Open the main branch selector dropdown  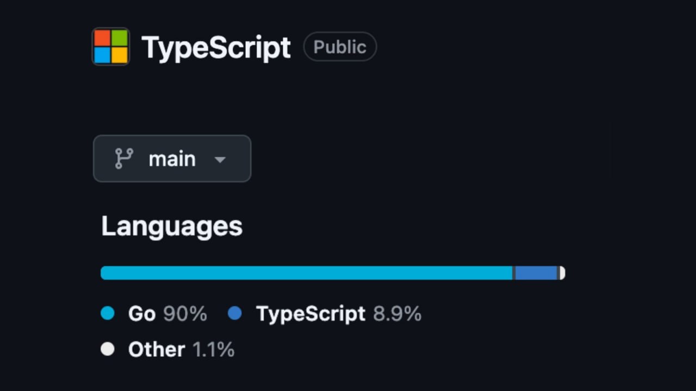pos(172,159)
